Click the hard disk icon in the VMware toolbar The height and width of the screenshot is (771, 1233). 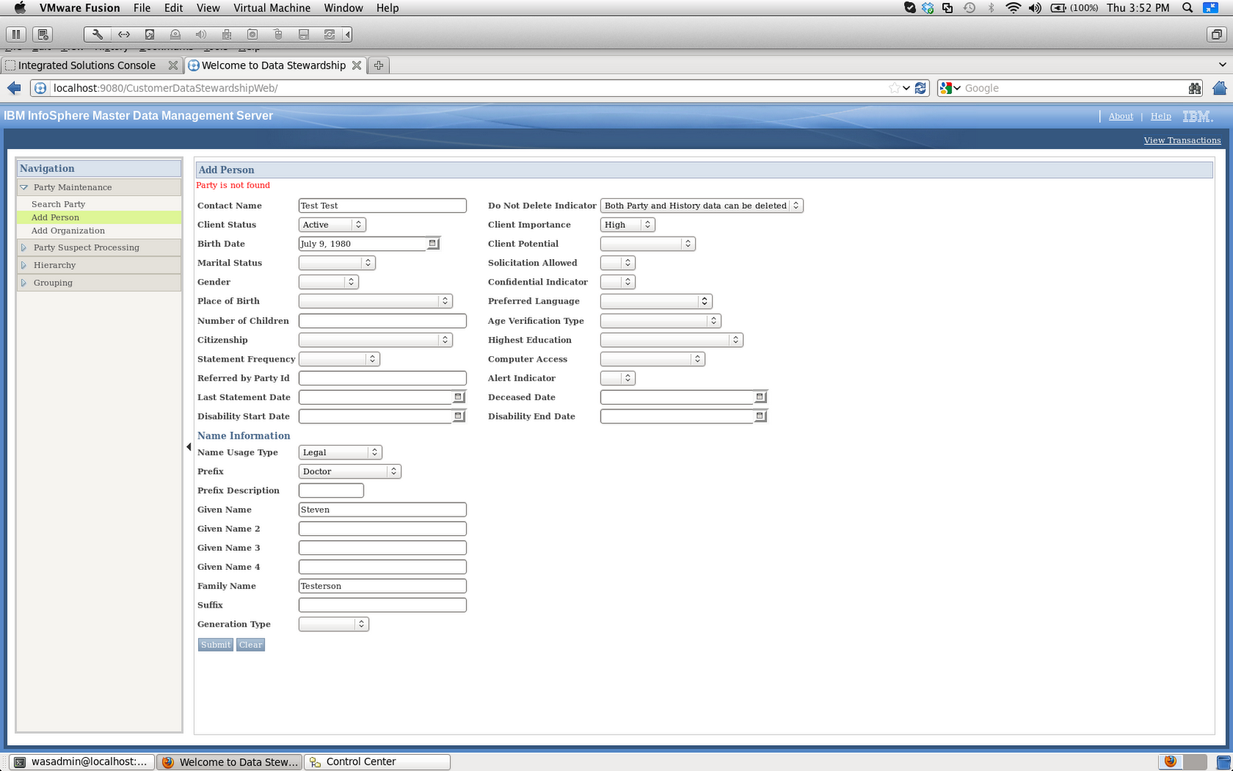(150, 34)
